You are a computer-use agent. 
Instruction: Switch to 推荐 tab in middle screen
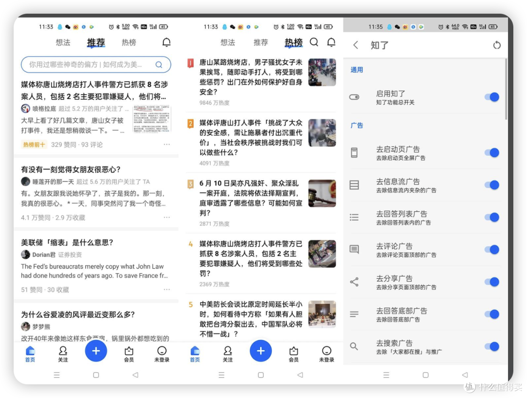click(261, 42)
